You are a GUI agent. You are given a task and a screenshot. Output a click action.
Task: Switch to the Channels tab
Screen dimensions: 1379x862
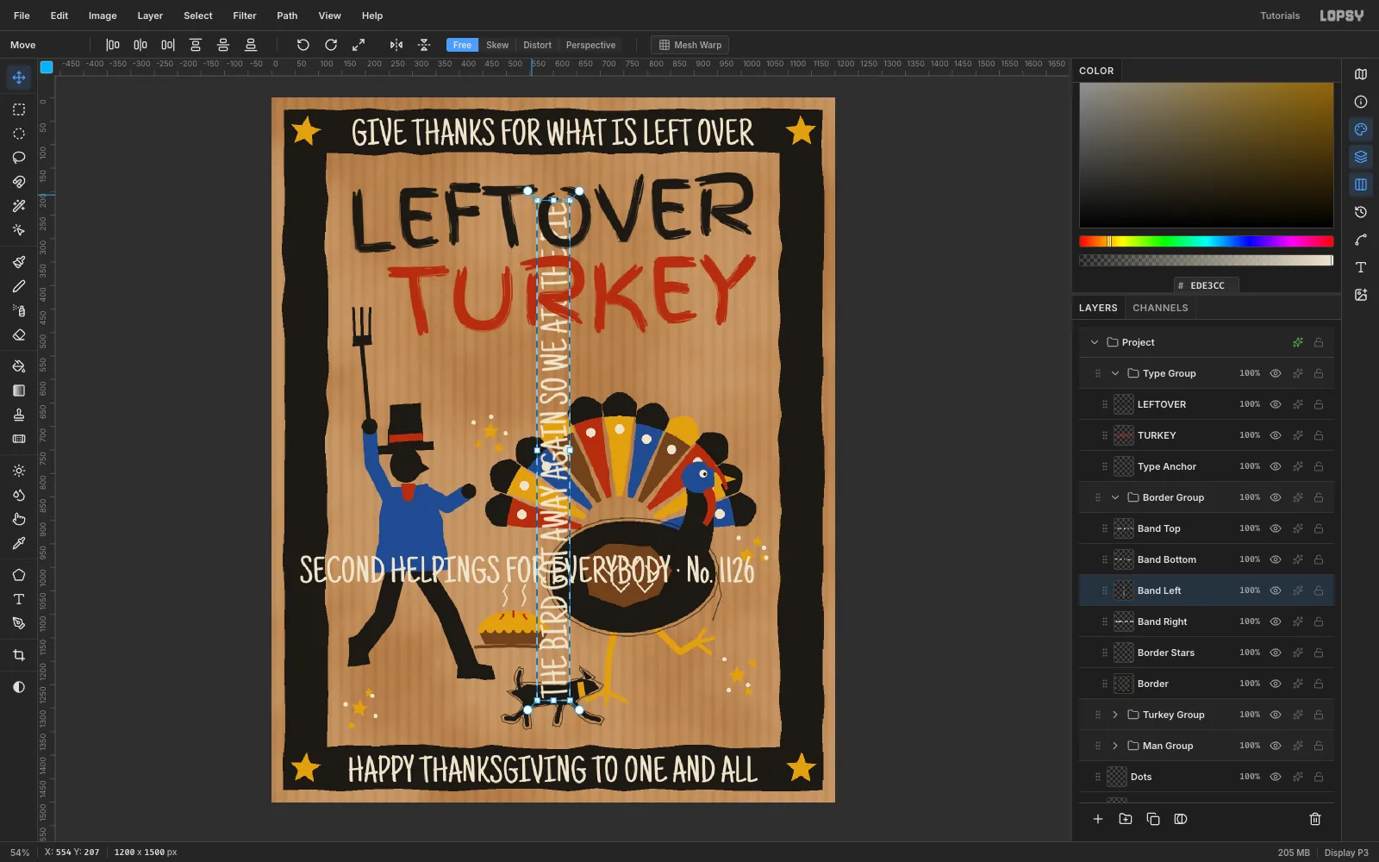point(1160,308)
